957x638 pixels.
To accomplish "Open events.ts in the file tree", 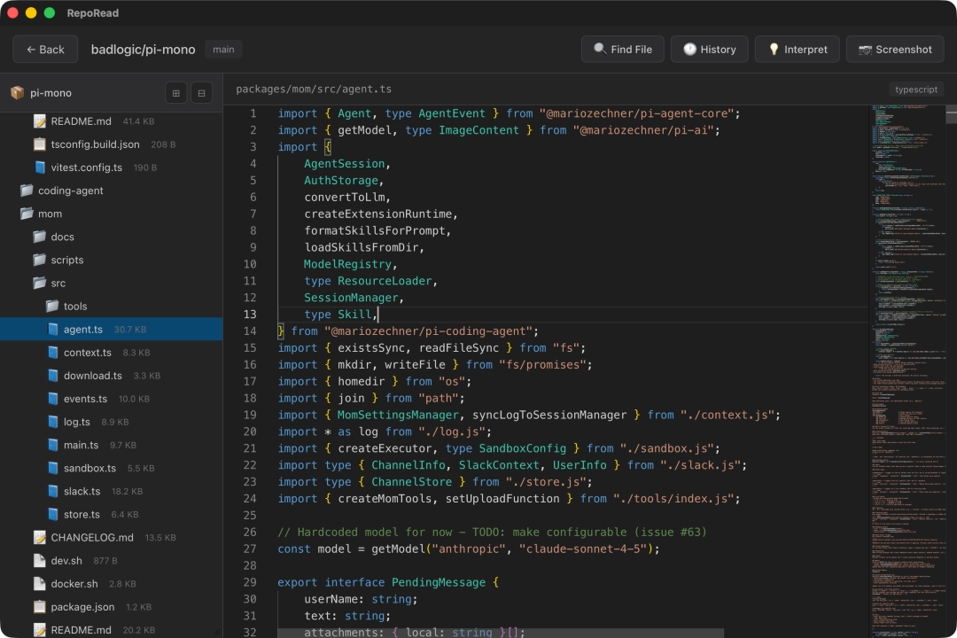I will tap(111, 399).
